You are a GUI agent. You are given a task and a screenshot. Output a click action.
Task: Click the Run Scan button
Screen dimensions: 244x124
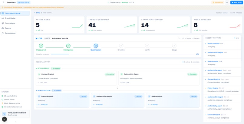coord(237,2)
